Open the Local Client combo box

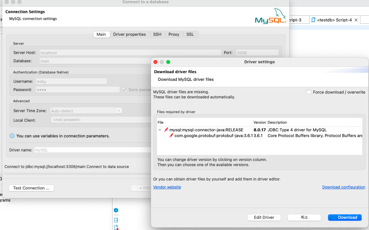101,120
